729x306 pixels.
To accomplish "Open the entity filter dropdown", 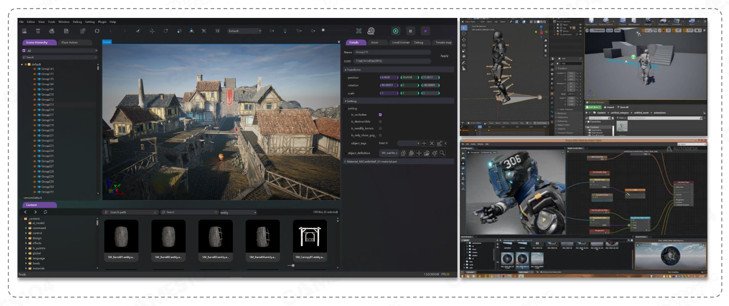I will click(x=238, y=212).
